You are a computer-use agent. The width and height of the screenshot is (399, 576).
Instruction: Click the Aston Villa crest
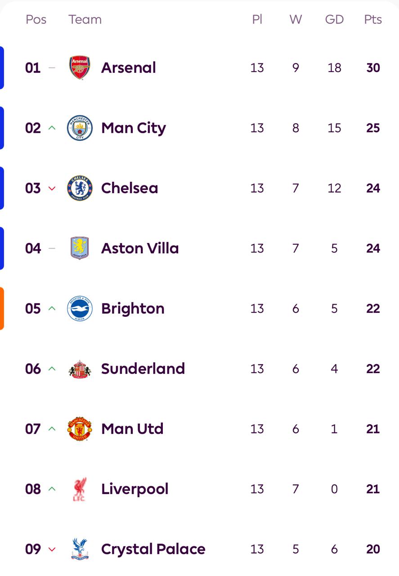coord(80,248)
